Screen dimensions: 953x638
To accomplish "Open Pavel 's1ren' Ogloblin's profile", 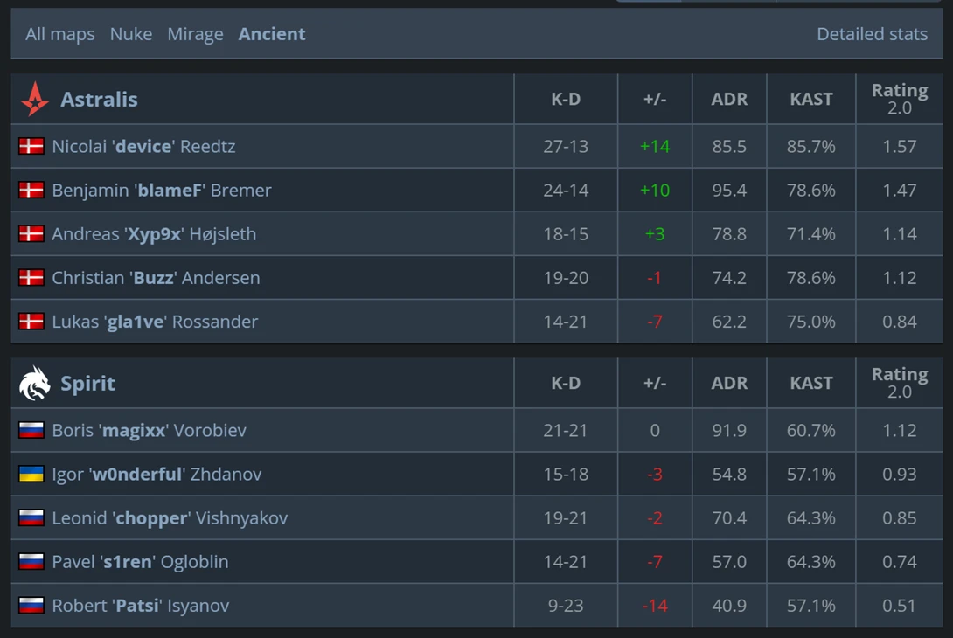I will [141, 561].
